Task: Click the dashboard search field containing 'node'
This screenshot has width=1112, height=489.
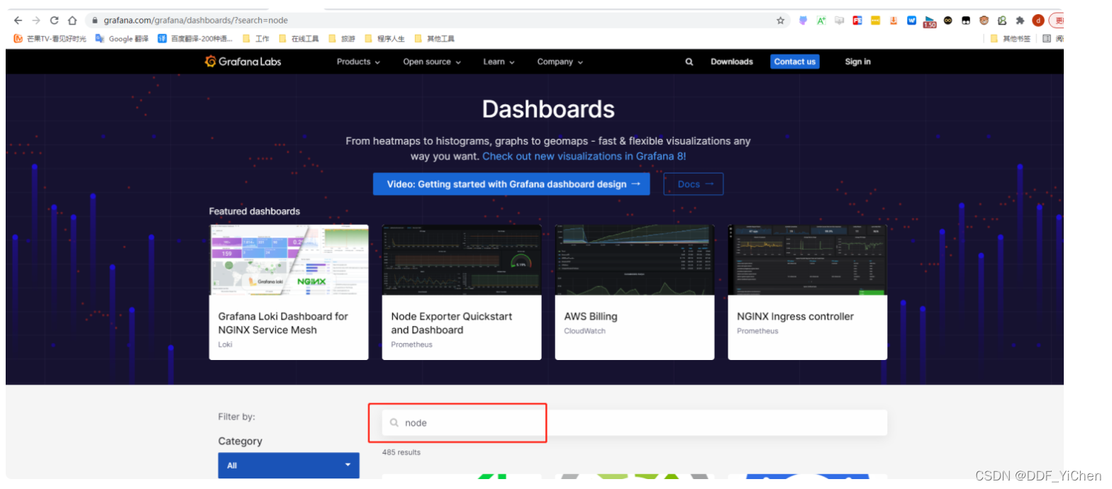Action: click(x=635, y=423)
